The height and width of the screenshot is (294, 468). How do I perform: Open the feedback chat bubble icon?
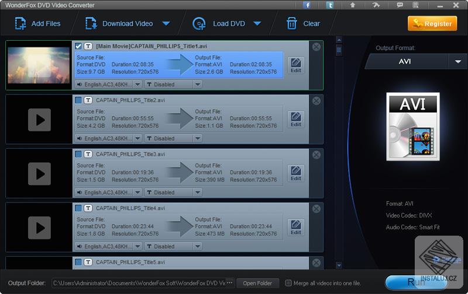click(x=400, y=5)
